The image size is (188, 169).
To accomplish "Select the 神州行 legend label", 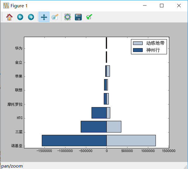I will 153,50.
